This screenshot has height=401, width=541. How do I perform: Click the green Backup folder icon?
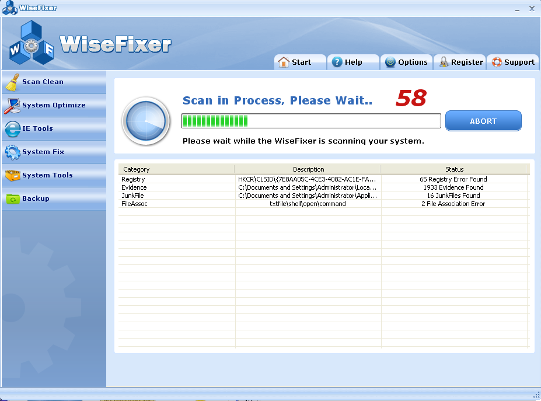(12, 199)
